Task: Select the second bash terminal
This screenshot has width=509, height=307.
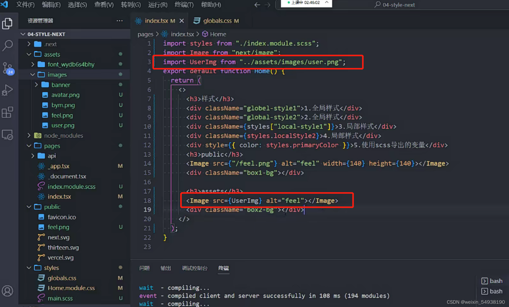Action: pos(492,291)
